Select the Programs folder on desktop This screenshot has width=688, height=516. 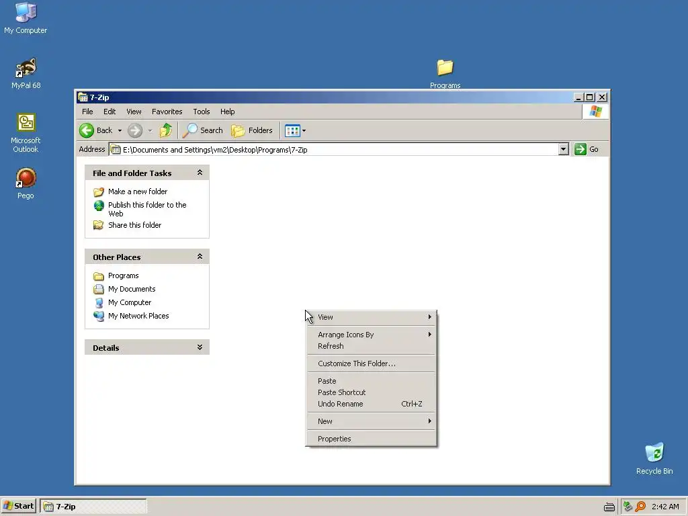point(445,74)
